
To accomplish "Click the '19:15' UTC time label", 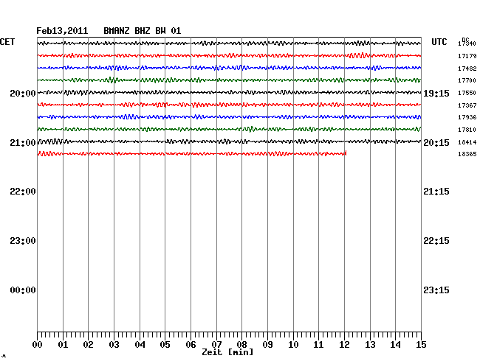I will click(436, 94).
